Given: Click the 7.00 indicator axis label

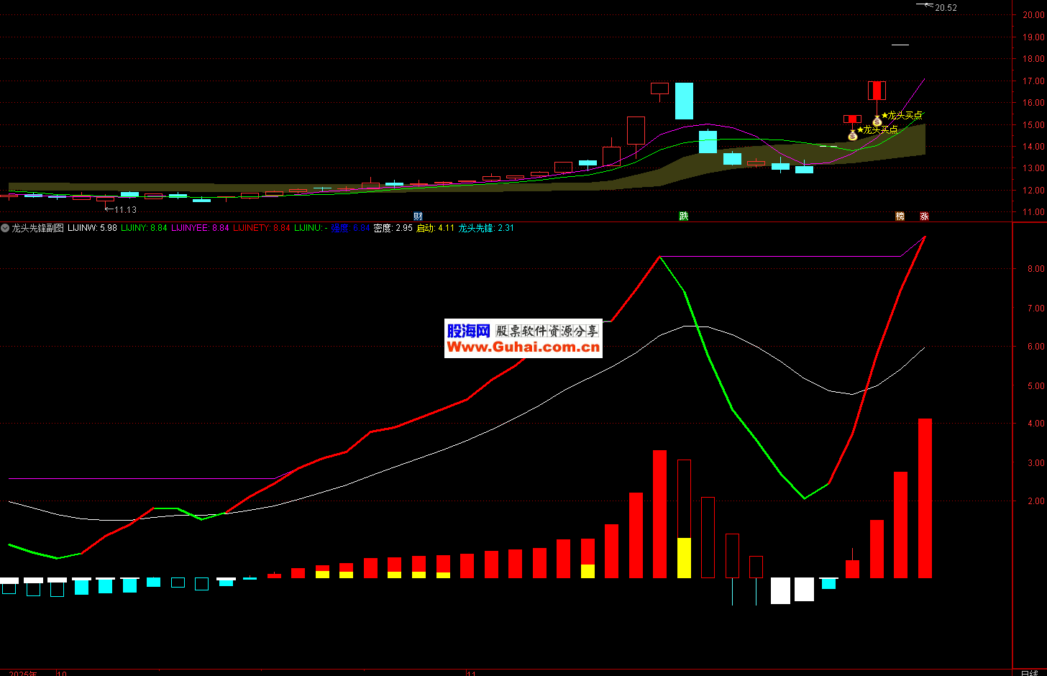Looking at the screenshot, I should (1036, 309).
